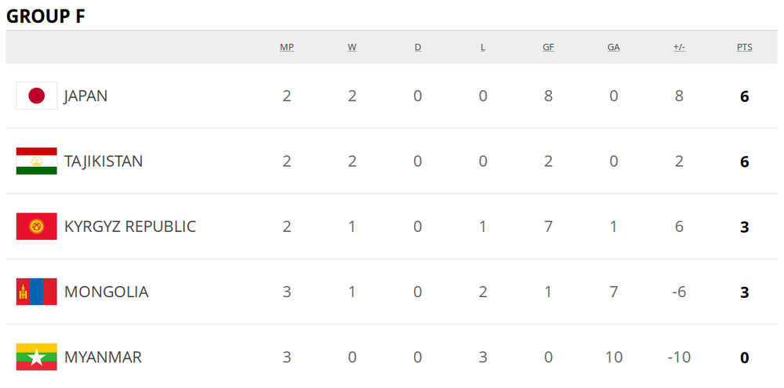The width and height of the screenshot is (784, 388).
Task: Click the GA column header
Action: [x=613, y=47]
